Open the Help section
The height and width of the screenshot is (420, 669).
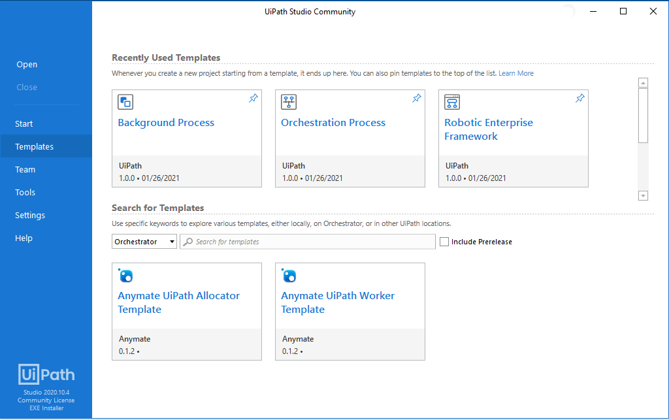[24, 238]
